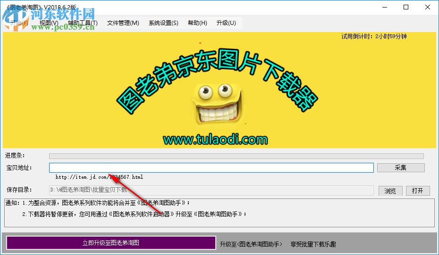This screenshot has height=255, width=439.
Task: Click 升级至<图老弟淘图助手> text
Action: (x=251, y=244)
